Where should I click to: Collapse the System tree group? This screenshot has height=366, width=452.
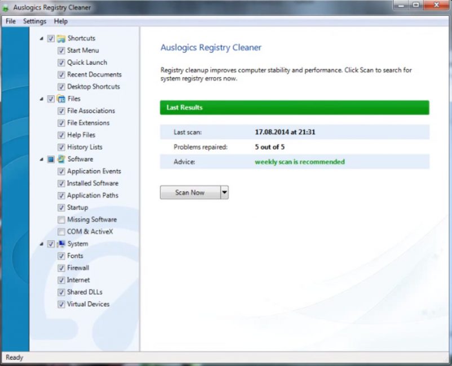[x=42, y=244]
